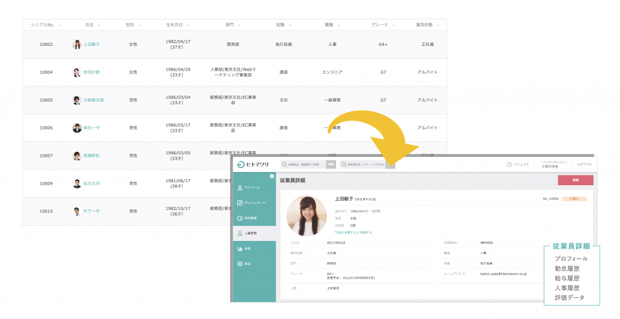Click the 人事部/東京支社/Webマーケティング事業部 cell
Viewport: 620px width, 319px height.
tap(233, 73)
